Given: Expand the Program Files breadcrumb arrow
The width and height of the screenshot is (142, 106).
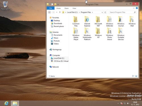Looking at the screenshot, I should [x=92, y=12].
